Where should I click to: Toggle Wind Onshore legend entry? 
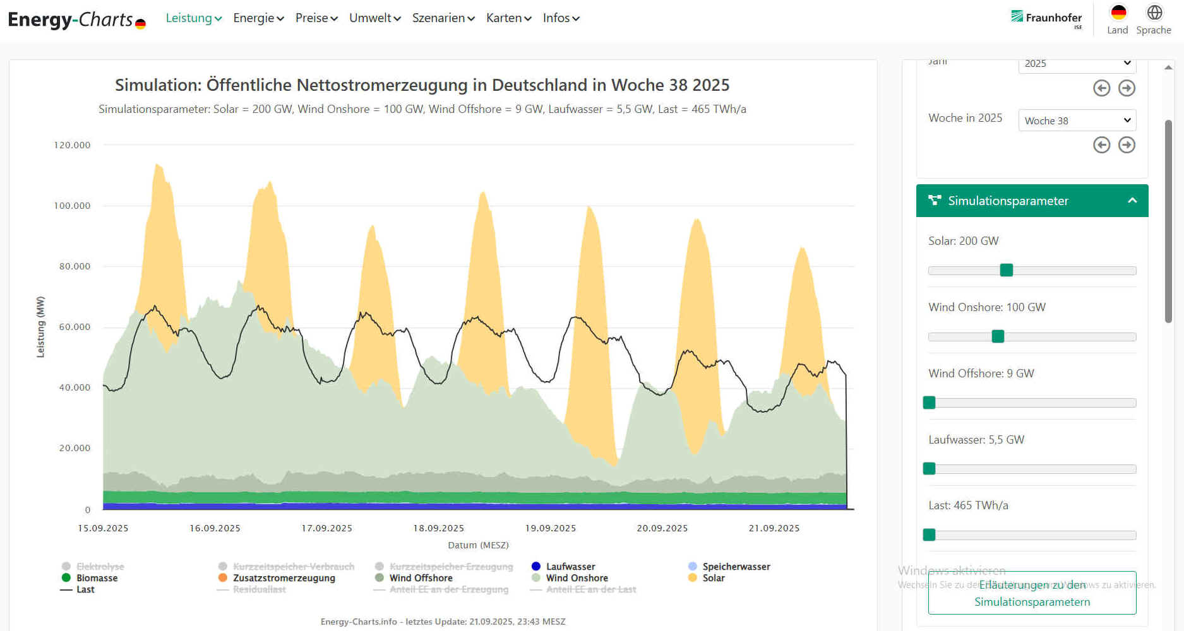click(576, 578)
